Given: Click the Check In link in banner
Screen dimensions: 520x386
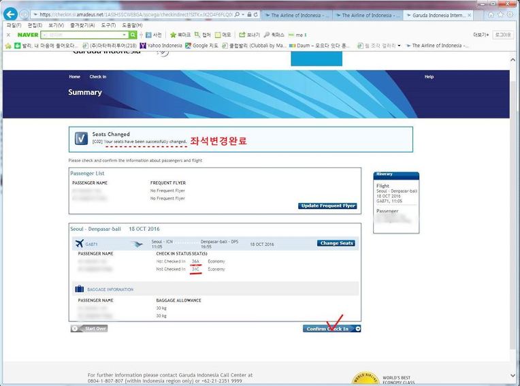Looking at the screenshot, I should 98,77.
